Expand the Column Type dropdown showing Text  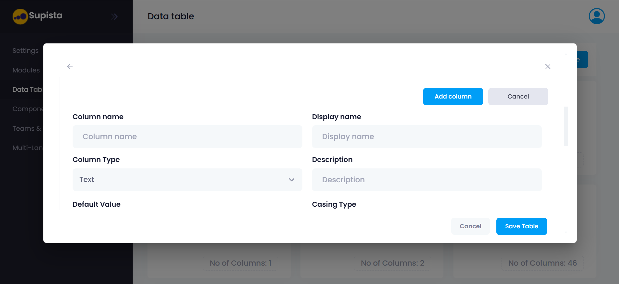coord(187,180)
